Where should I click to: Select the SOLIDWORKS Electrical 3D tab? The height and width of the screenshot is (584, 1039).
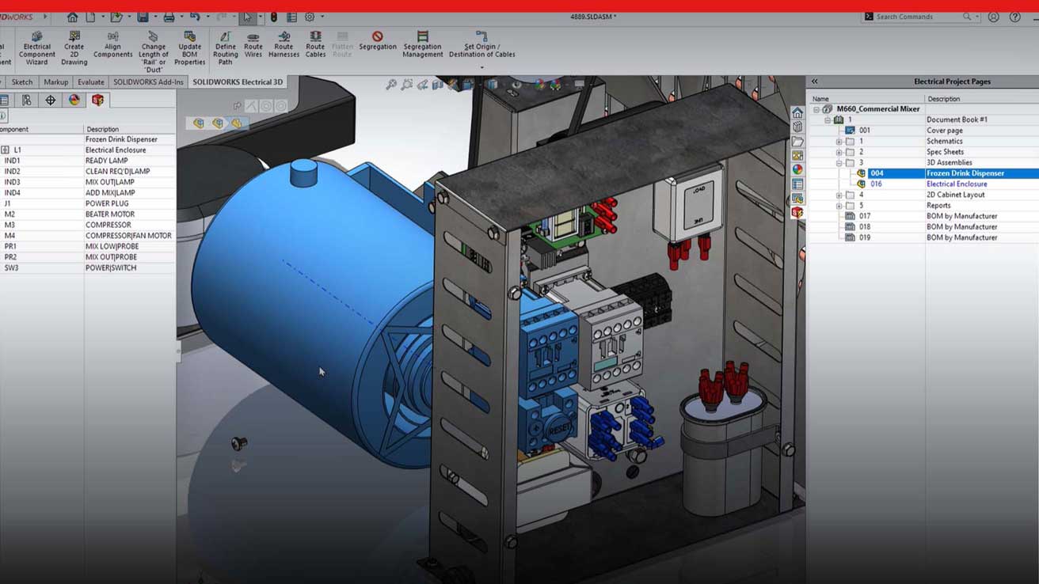(238, 82)
